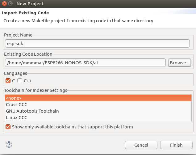Screen dimensions: 196x155
Task: Click the window menu button beside close
Action: (10, 3)
